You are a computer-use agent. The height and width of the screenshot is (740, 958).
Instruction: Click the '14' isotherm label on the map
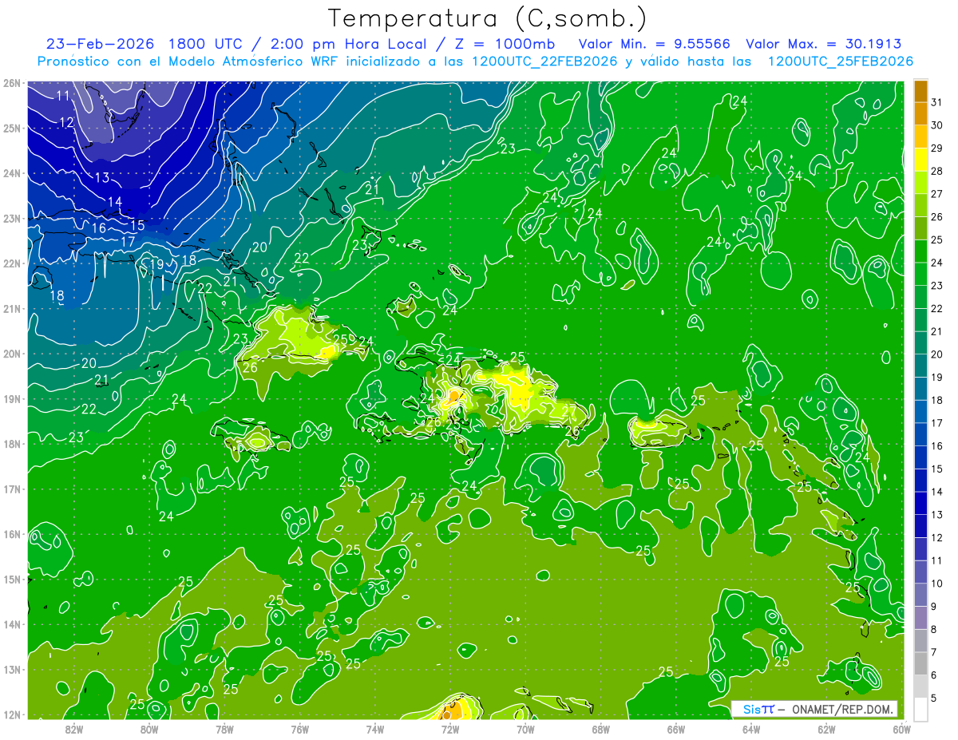tap(115, 202)
